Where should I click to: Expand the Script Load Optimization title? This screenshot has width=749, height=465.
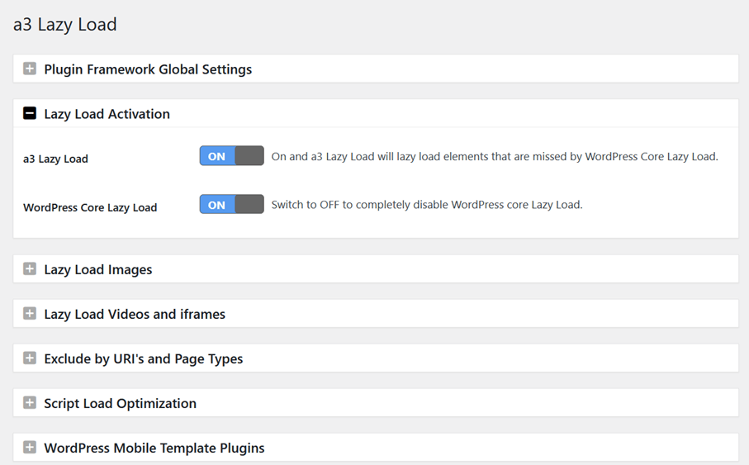[x=120, y=403]
